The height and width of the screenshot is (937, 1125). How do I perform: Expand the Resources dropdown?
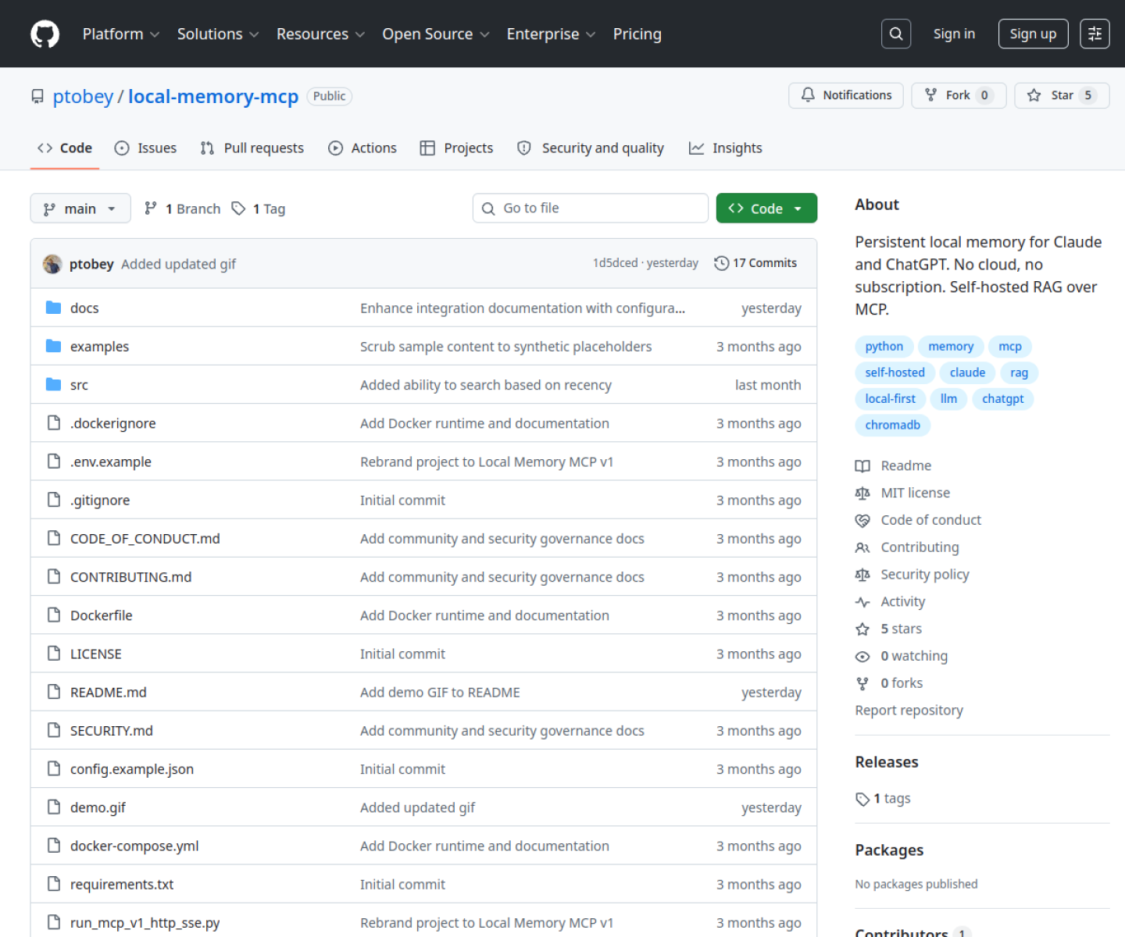tap(321, 34)
